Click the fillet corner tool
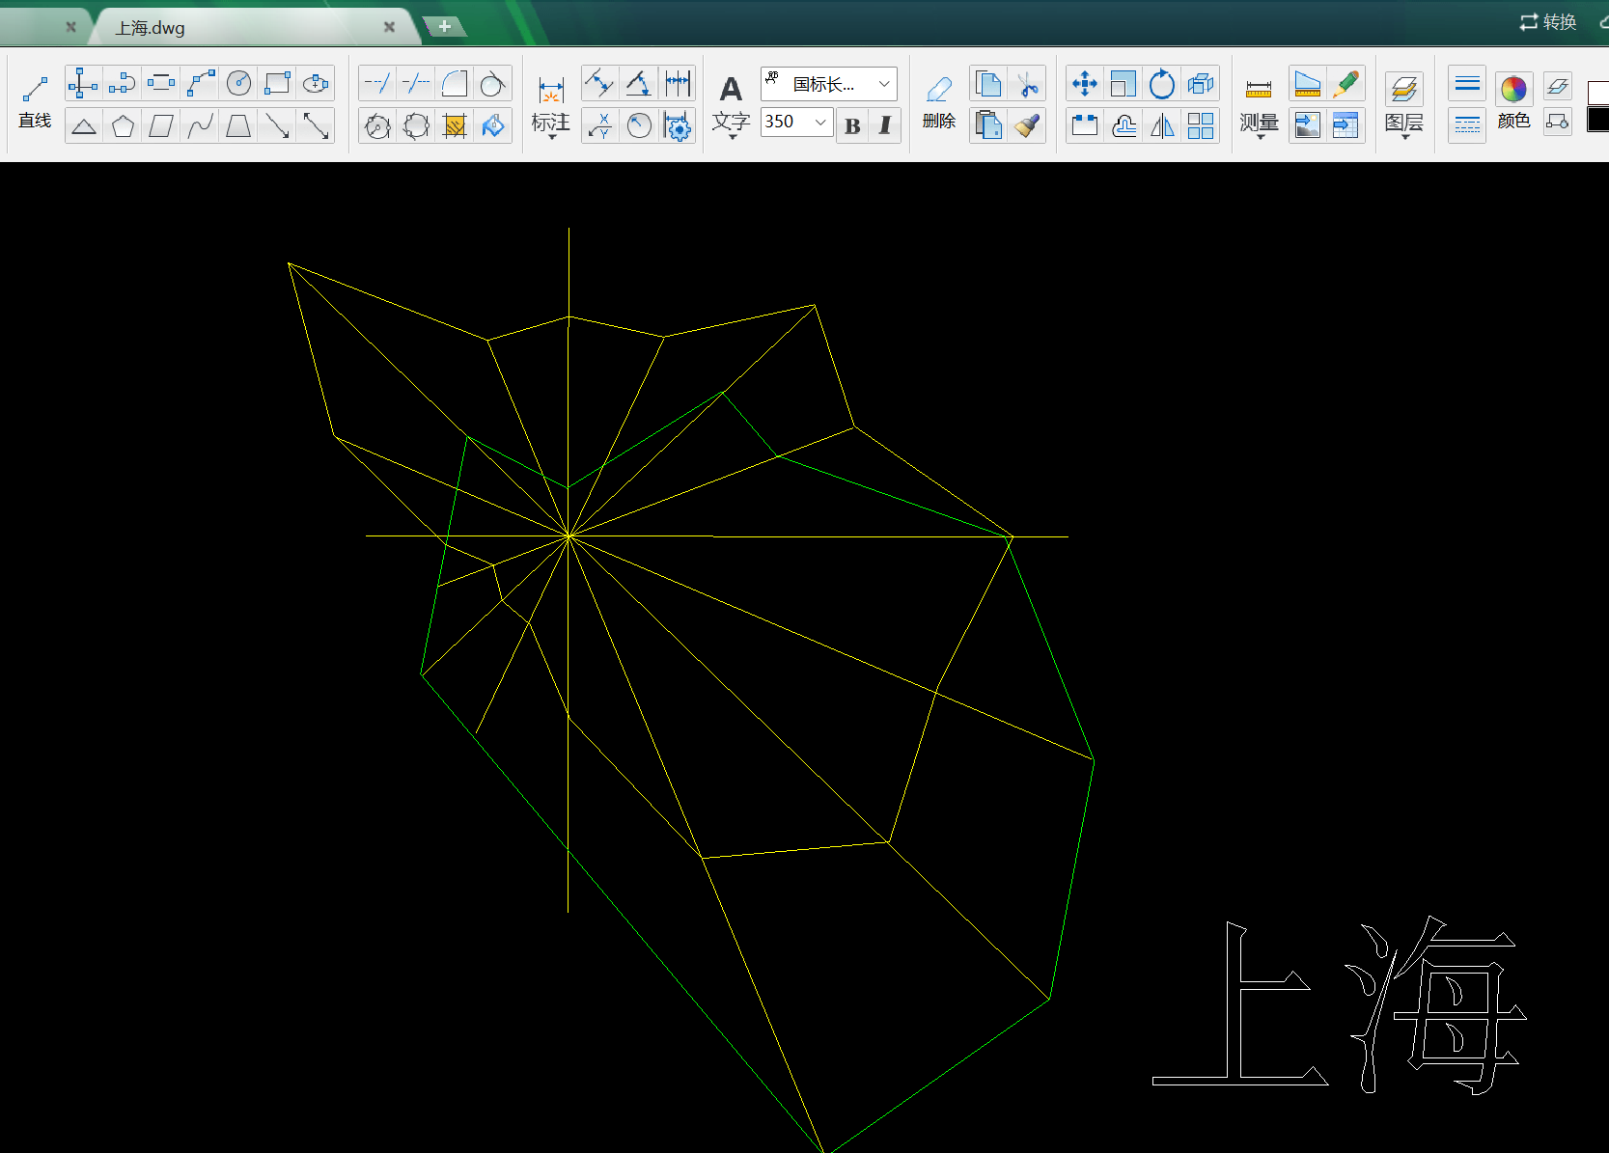The width and height of the screenshot is (1609, 1153). (455, 84)
